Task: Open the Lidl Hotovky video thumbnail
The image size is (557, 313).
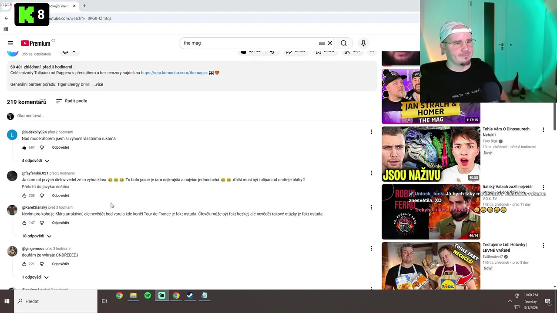Action: click(431, 266)
